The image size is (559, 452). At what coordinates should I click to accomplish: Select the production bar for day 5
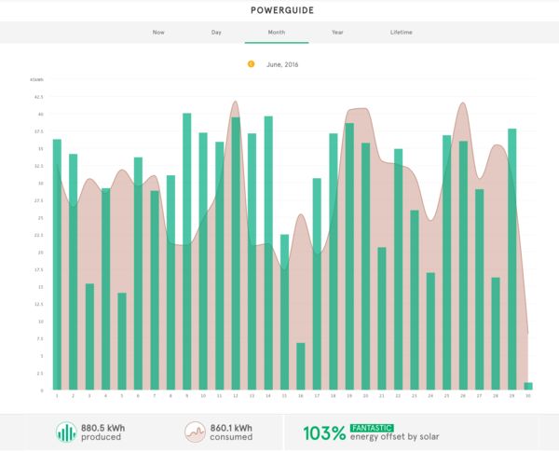point(122,341)
